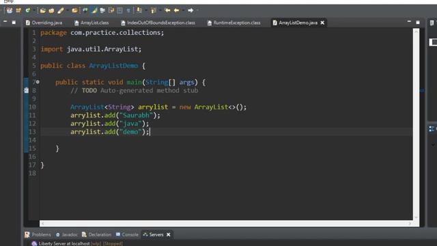Click the Liberty Server icon
This screenshot has width=437, height=246.
34,243
